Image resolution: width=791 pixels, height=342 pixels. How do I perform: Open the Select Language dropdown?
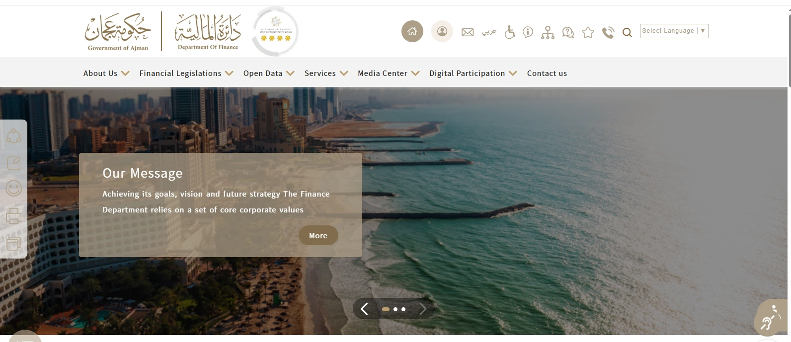point(674,31)
